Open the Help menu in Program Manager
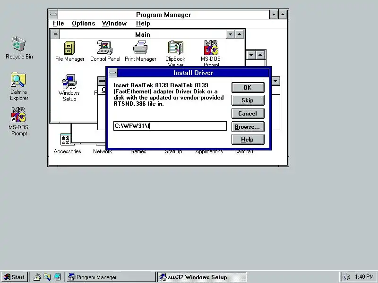Screen dimensions: 378x283 coord(143,23)
